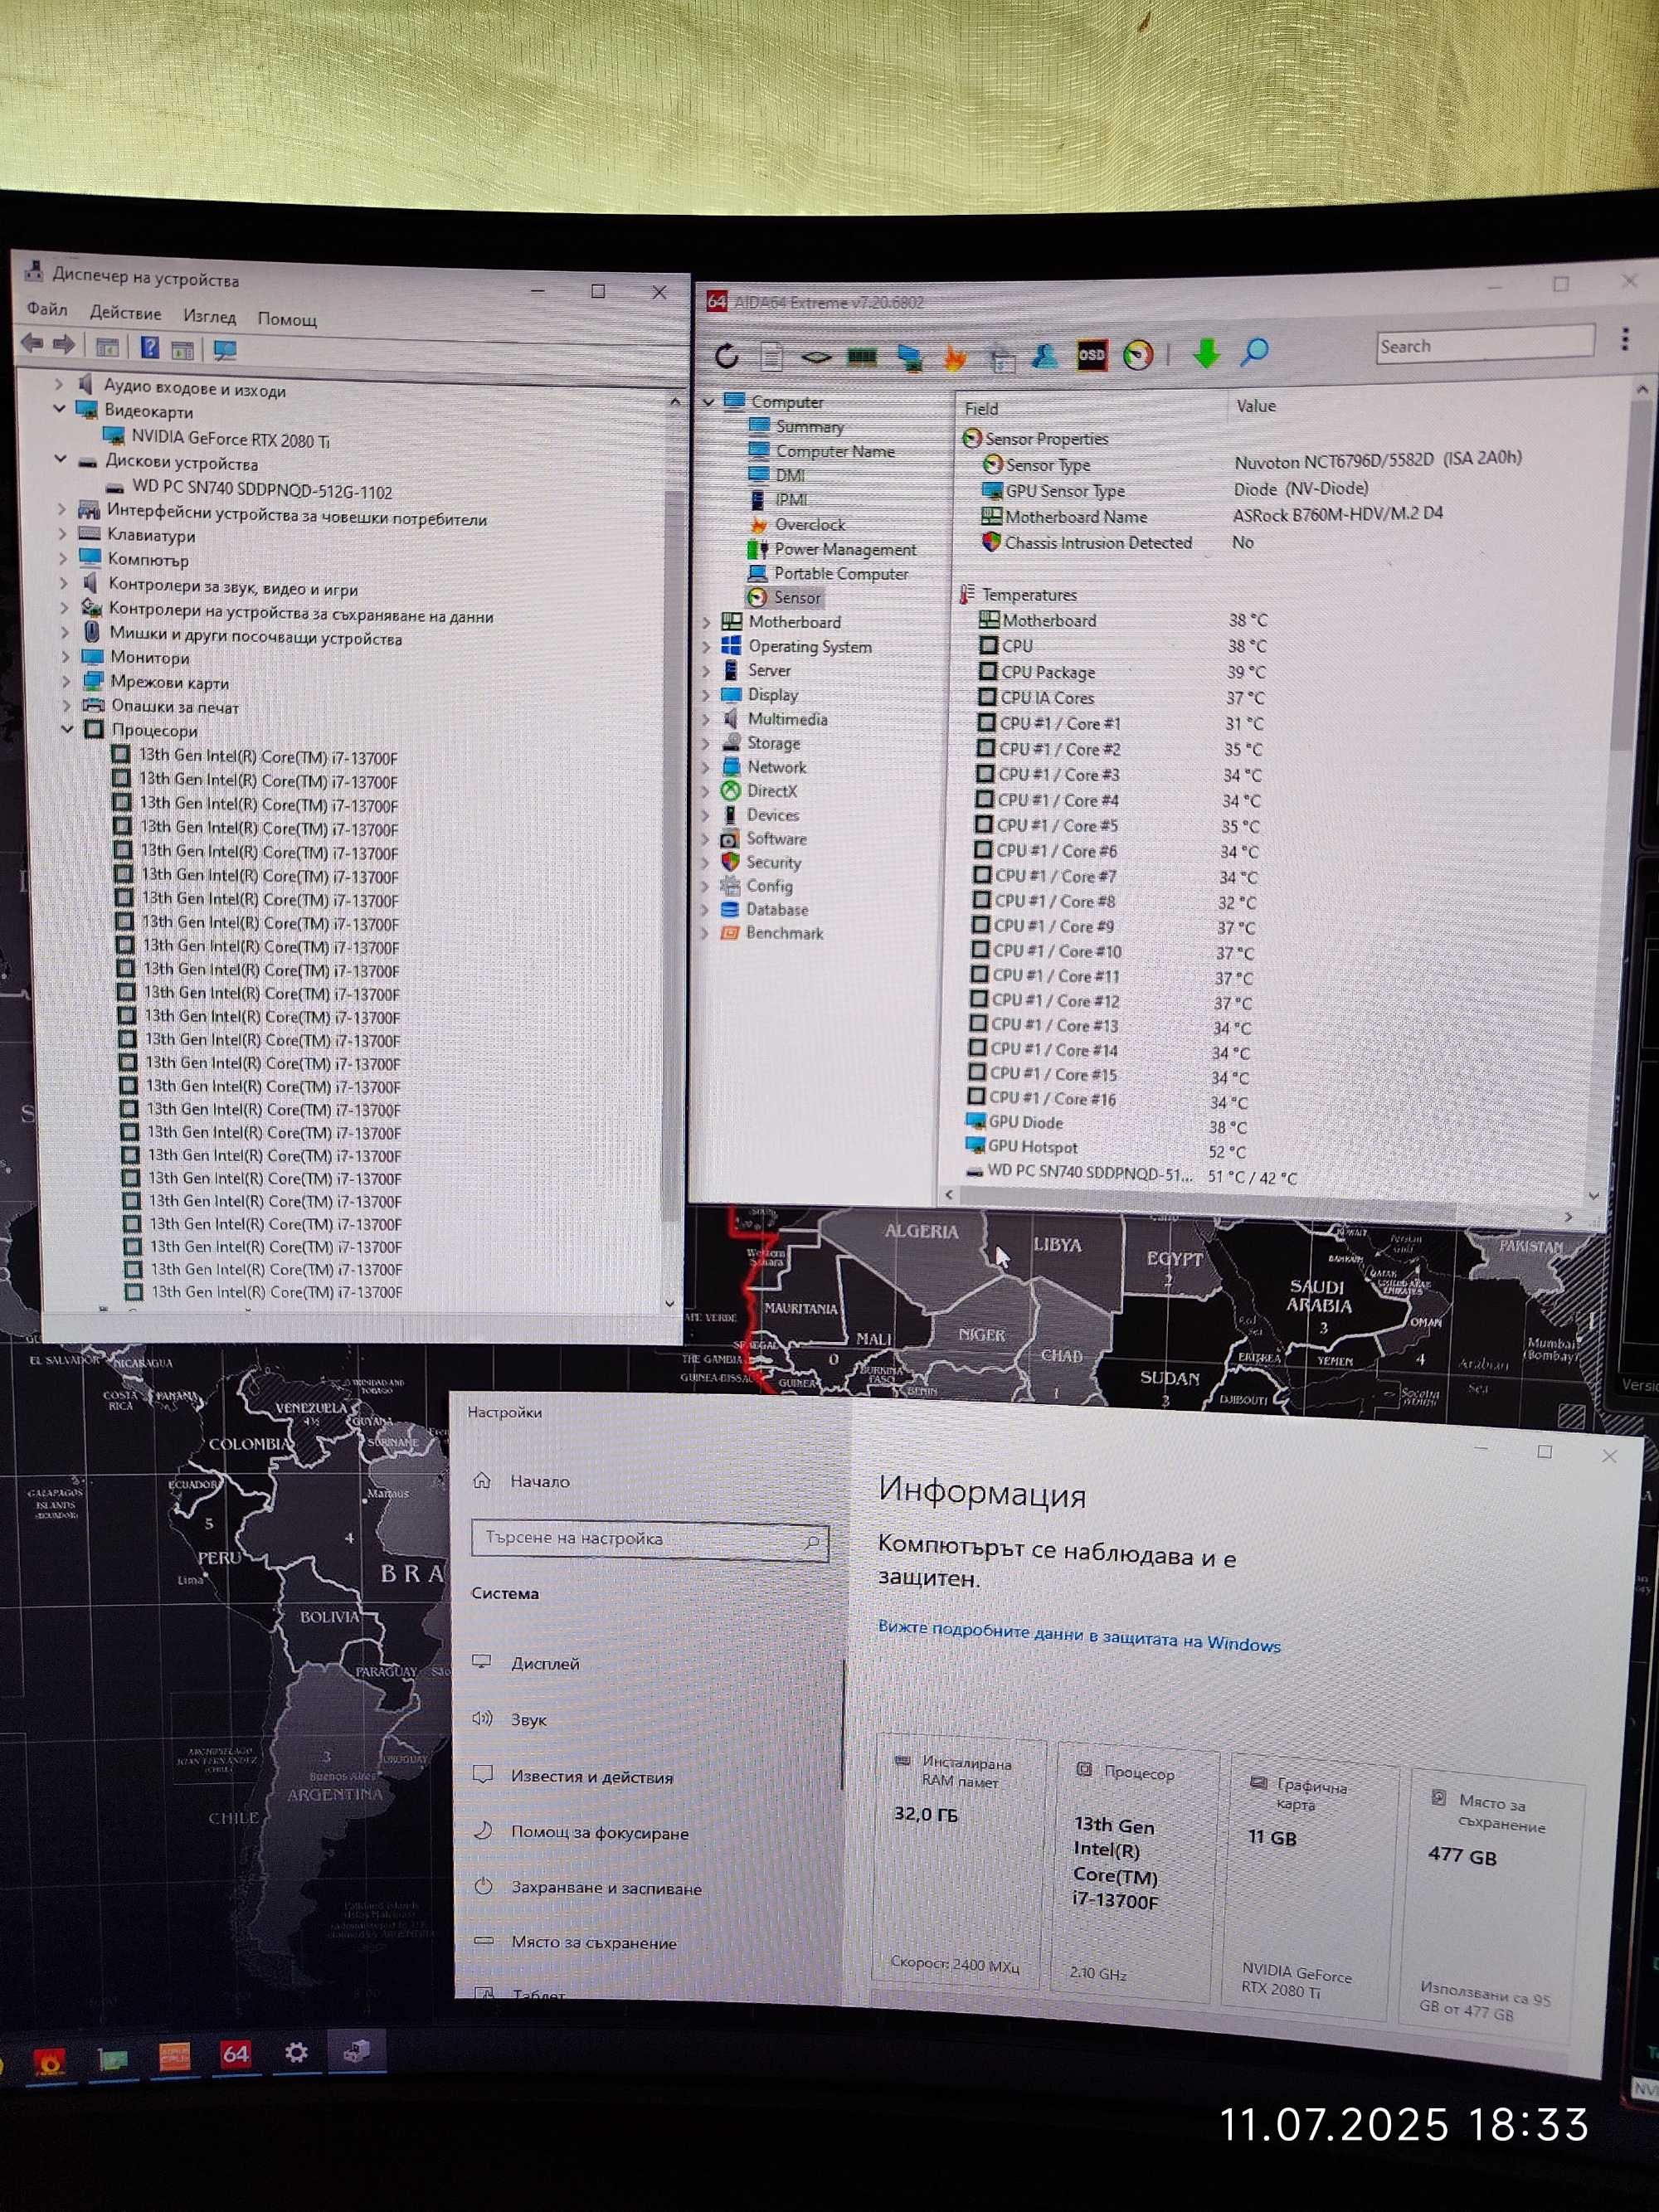
Task: Click the Settings search box Търсене на настройка
Action: coord(650,1539)
